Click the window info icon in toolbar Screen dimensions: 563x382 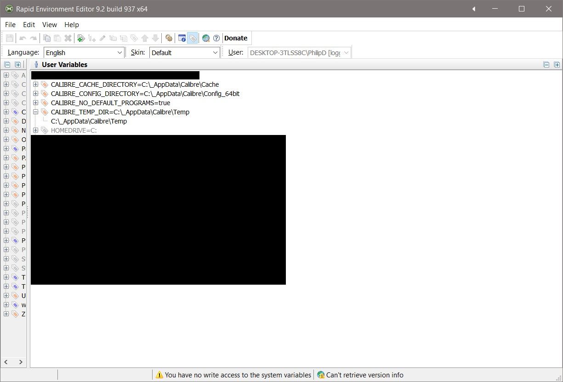pos(182,38)
